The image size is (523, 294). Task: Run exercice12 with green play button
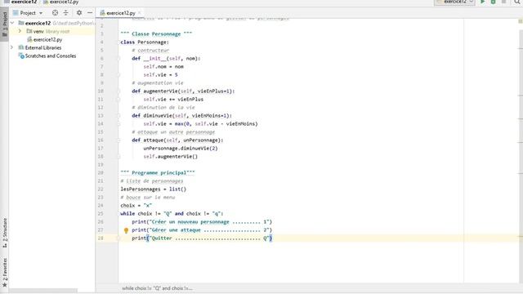[483, 2]
